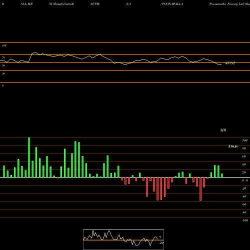Click the histogram axis label -100
Image resolution: width=250 pixels, height=250 pixels.
click(x=245, y=220)
